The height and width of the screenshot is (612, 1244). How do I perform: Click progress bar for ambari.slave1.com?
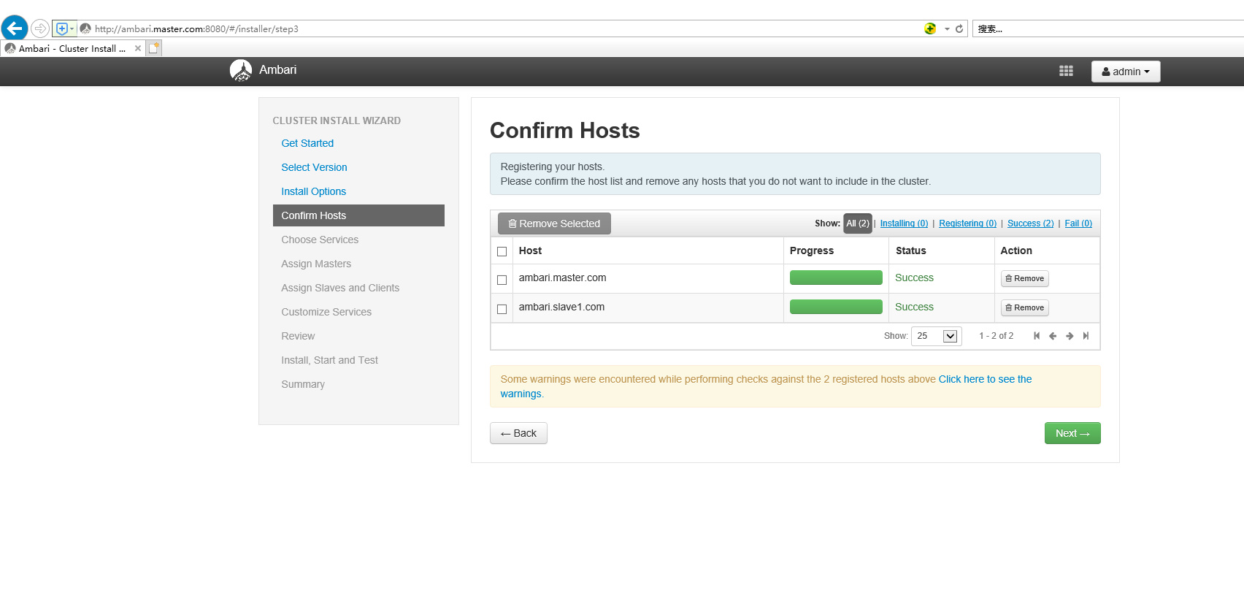click(x=836, y=307)
